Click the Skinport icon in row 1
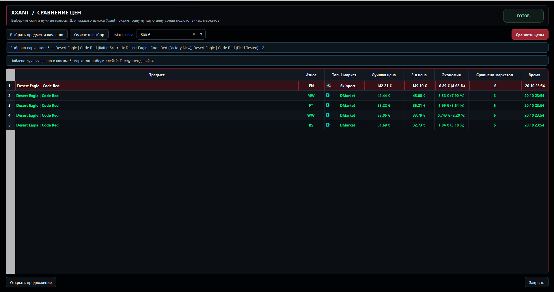554x292 pixels. point(329,86)
